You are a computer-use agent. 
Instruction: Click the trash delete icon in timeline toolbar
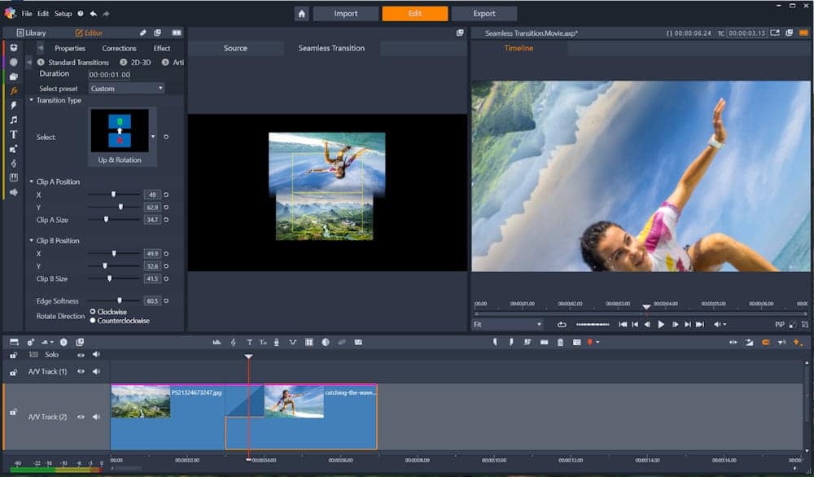click(560, 343)
